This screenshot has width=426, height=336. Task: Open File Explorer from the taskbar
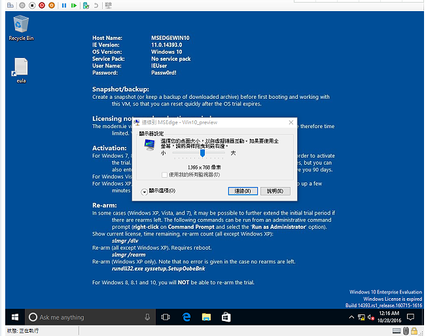(x=206, y=317)
